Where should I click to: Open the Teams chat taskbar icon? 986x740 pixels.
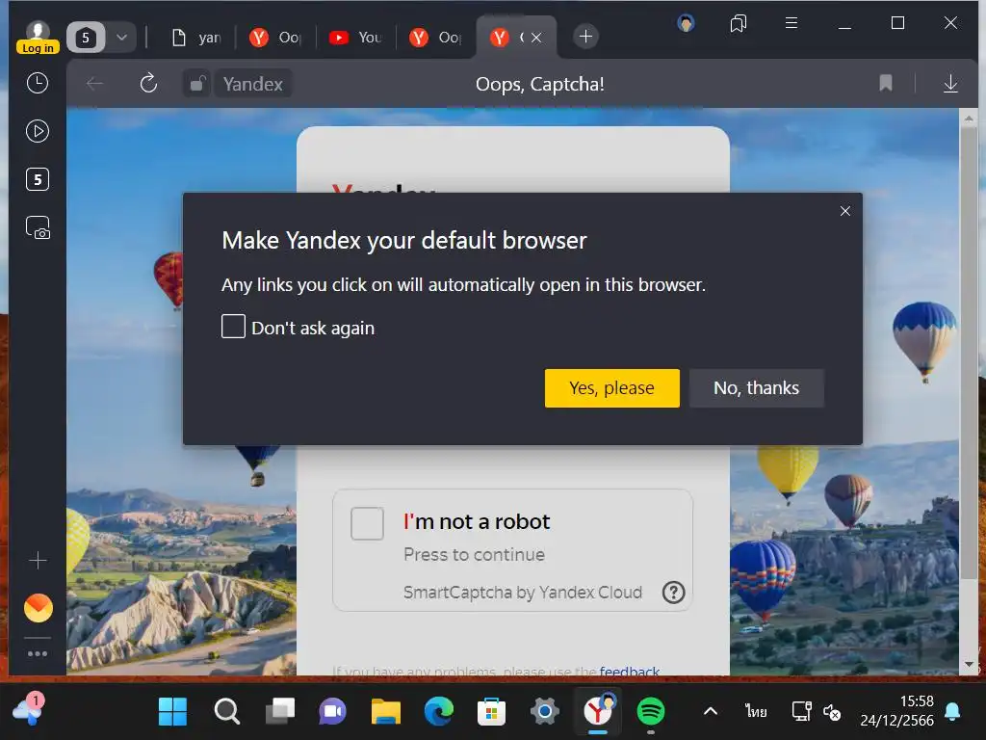[x=332, y=712]
